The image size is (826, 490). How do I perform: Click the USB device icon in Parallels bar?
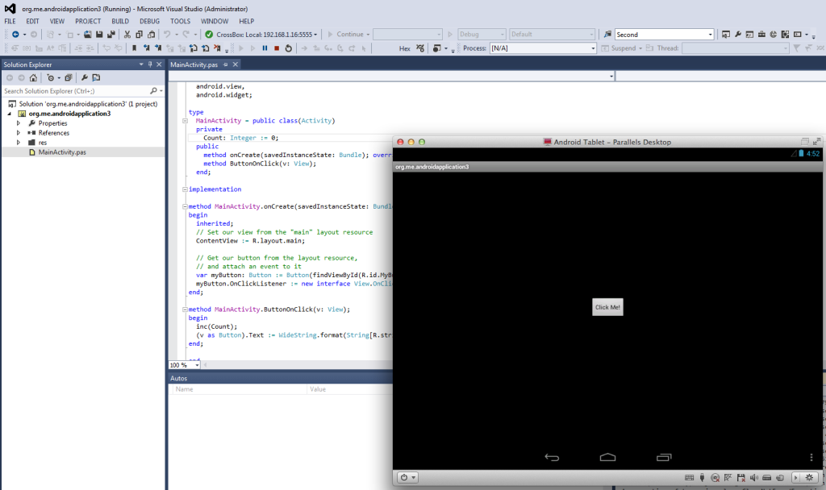pyautogui.click(x=702, y=478)
